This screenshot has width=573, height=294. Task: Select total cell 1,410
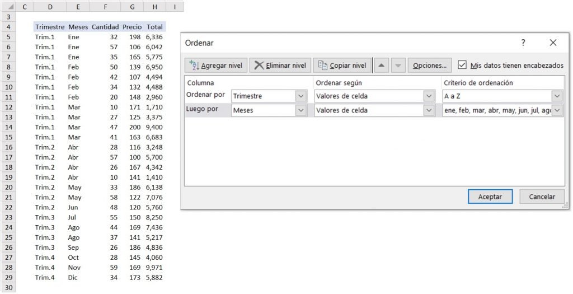pos(154,178)
